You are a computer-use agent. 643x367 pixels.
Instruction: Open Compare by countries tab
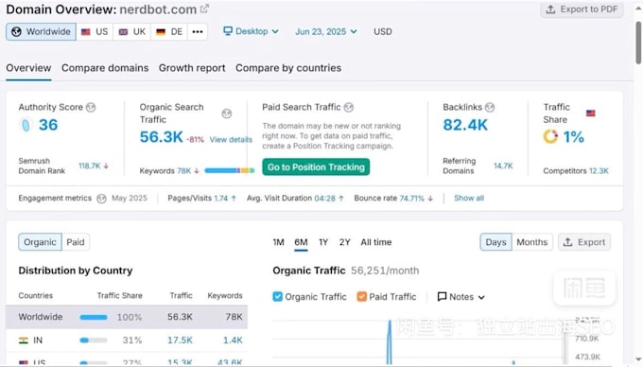click(288, 68)
